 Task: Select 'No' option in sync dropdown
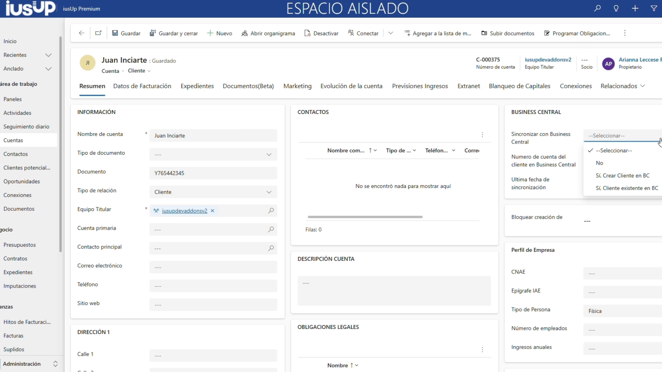click(600, 163)
